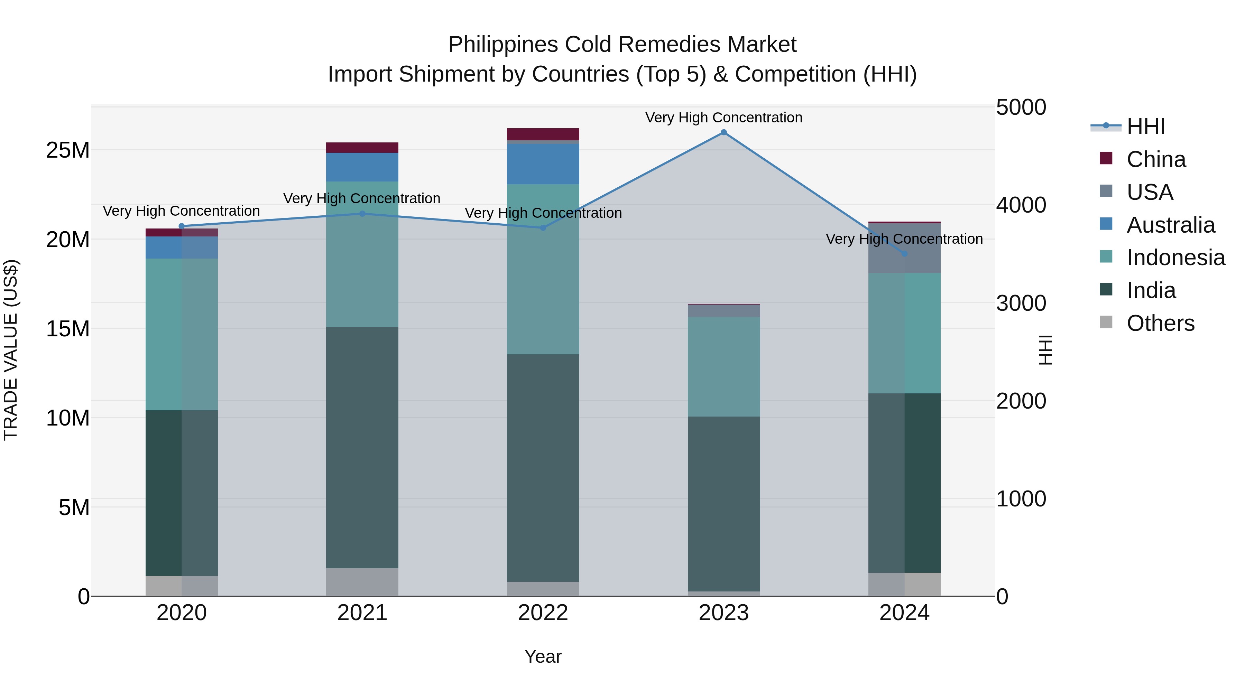Select the 2021 India bar segment
The image size is (1245, 700).
click(362, 447)
